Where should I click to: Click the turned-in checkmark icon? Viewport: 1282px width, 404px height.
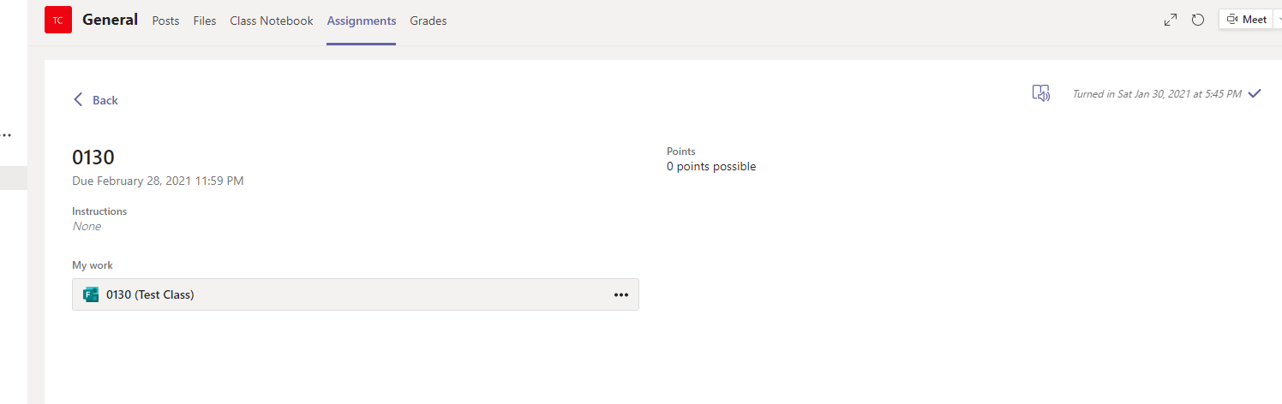click(x=1255, y=93)
